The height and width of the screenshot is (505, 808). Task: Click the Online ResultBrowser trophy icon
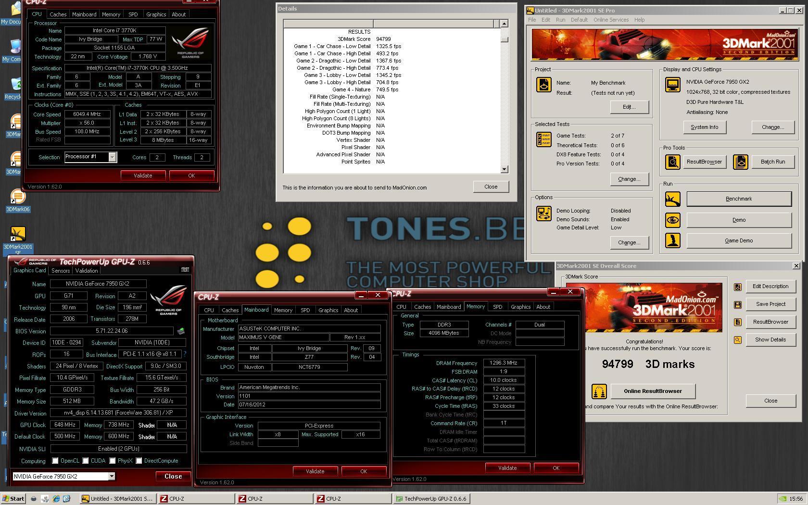[x=599, y=391]
